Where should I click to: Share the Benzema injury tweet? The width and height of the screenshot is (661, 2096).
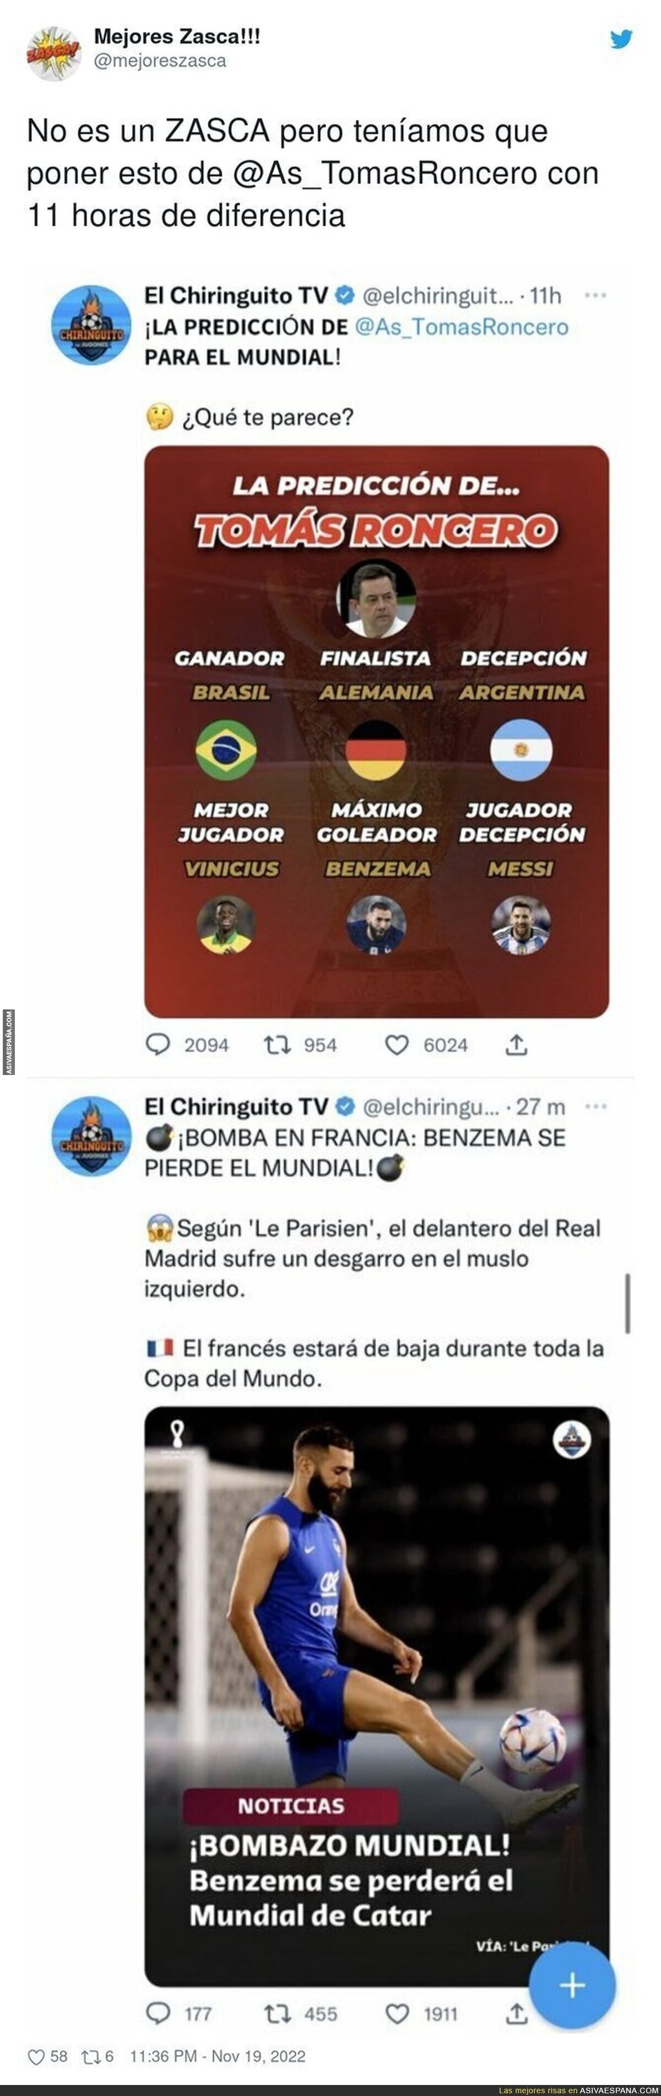[x=516, y=2013]
